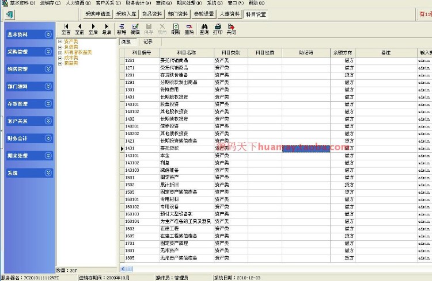Viewport: 432px width, 281px height.
Task: Expand the 采购管理 sidebar section
Action: pos(48,52)
